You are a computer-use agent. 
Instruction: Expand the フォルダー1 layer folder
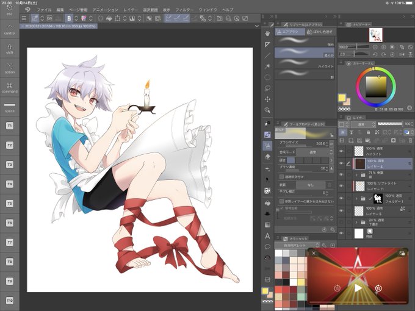[x=356, y=198]
